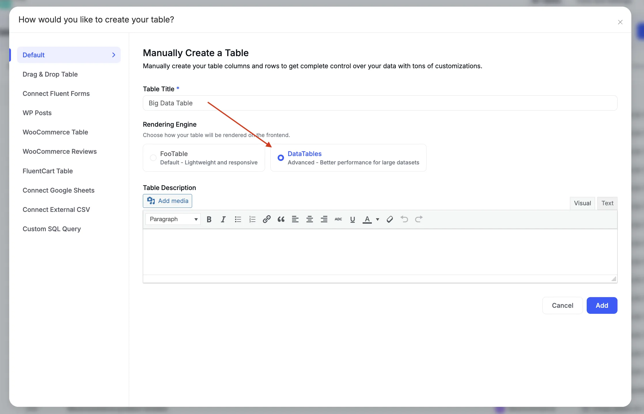Image resolution: width=644 pixels, height=414 pixels.
Task: Click the underline formatting icon
Action: point(352,219)
